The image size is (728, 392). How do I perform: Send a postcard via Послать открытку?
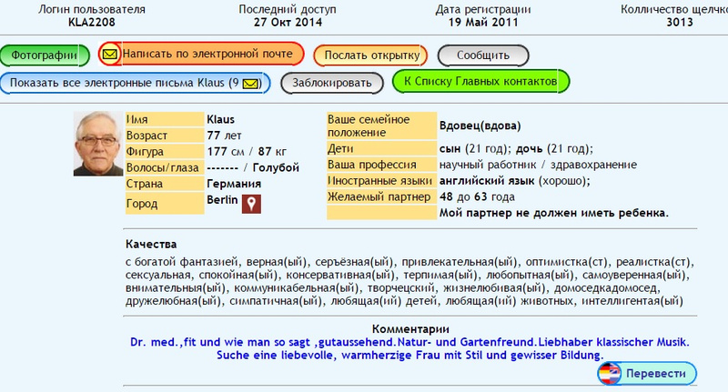tap(370, 55)
